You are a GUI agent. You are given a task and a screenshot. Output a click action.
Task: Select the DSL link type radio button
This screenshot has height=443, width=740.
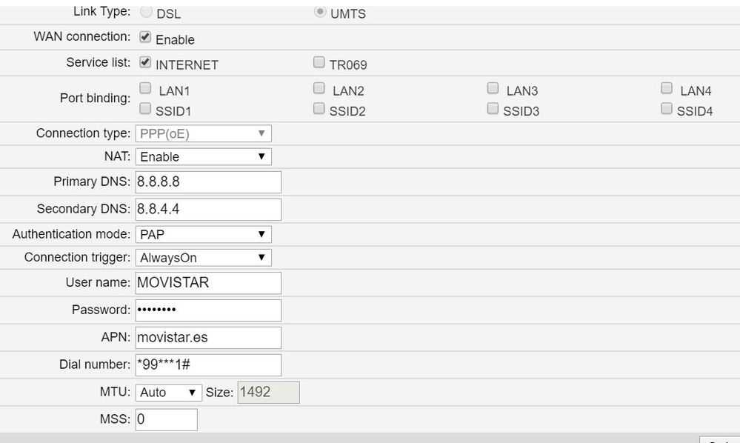(x=146, y=11)
